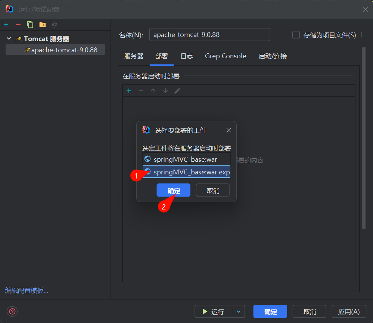The height and width of the screenshot is (323, 373).
Task: Open the dropdown arrow next to 运行
Action: pyautogui.click(x=239, y=311)
